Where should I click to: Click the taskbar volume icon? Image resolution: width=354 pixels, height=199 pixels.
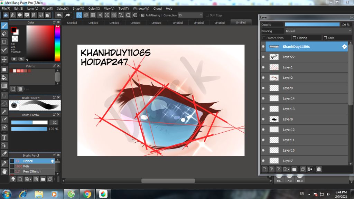pos(328,194)
